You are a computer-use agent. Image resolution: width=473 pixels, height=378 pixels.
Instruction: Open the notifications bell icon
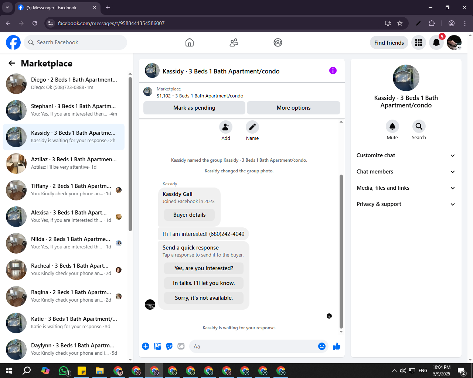436,42
